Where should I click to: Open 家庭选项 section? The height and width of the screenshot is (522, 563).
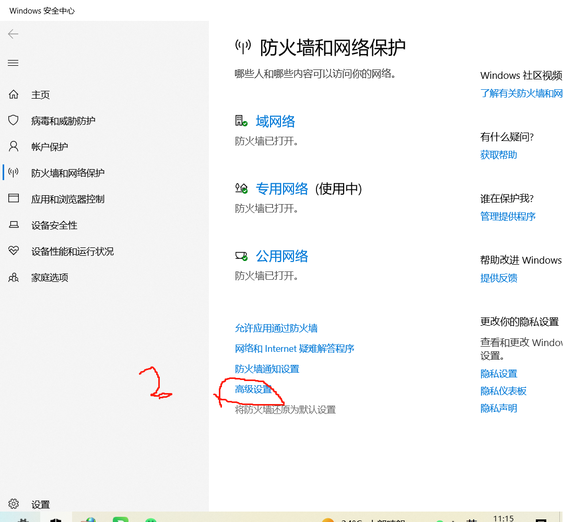point(50,278)
